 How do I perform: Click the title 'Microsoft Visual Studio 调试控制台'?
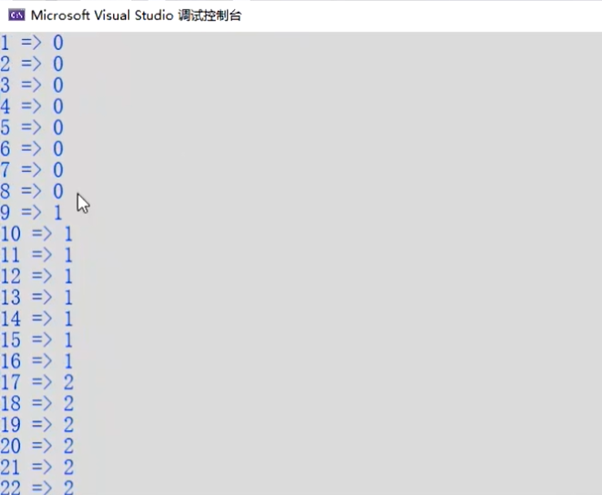tap(136, 15)
